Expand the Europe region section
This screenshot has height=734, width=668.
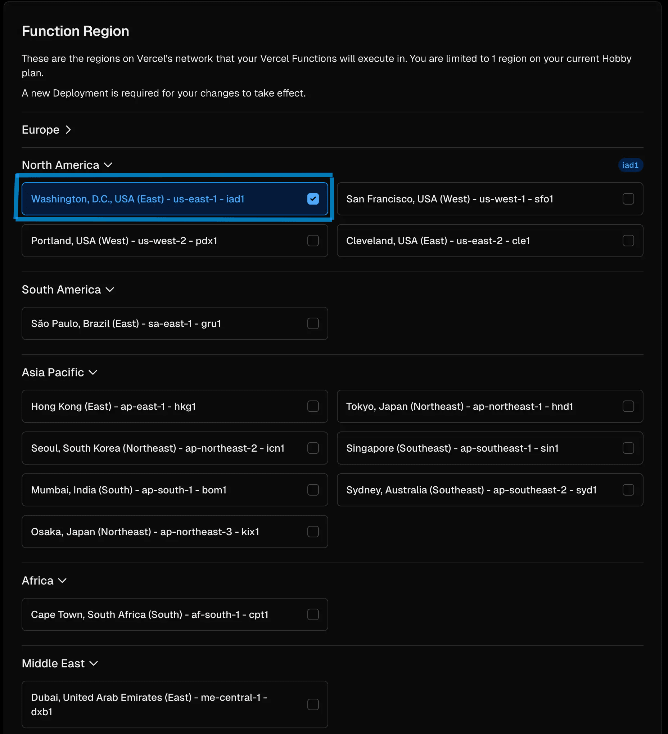(x=46, y=130)
